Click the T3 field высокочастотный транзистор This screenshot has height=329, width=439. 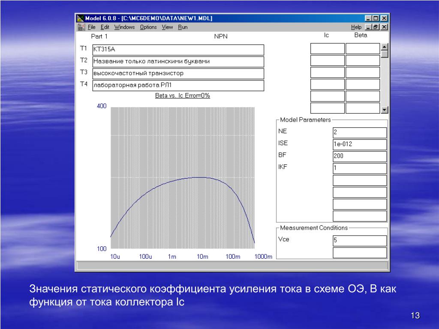[178, 74]
